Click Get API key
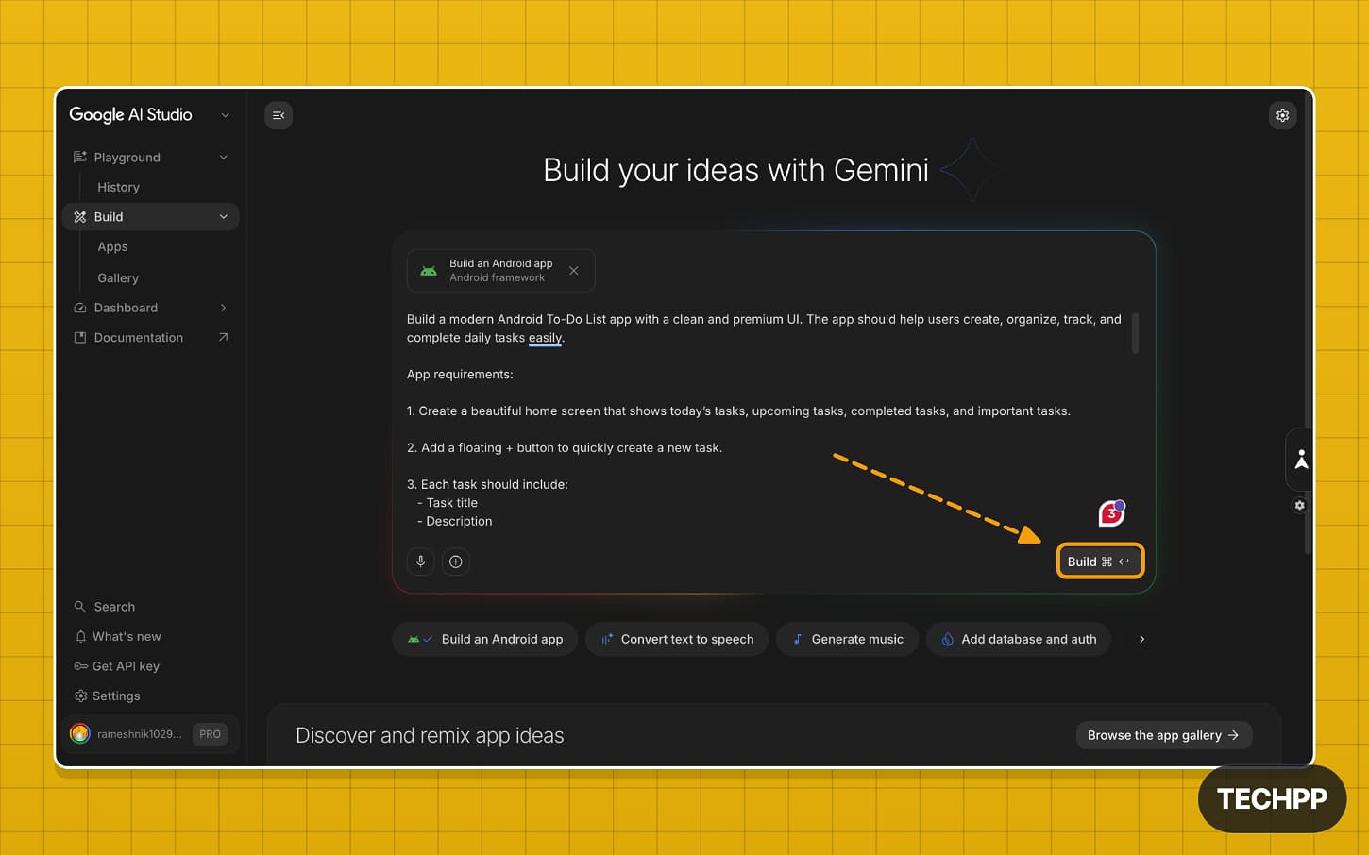Viewport: 1369px width, 855px height. (x=126, y=666)
